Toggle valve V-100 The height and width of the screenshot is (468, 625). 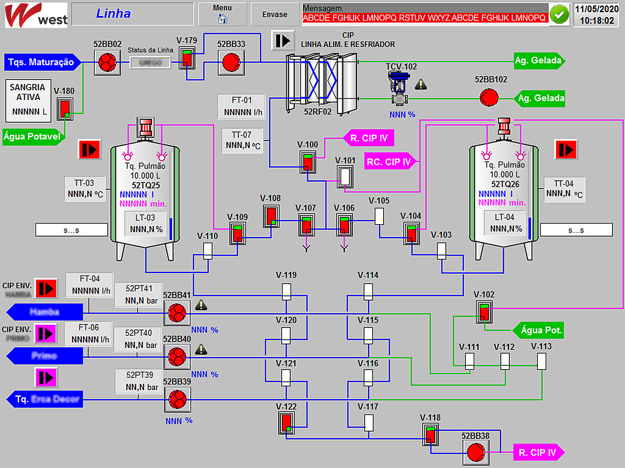[x=307, y=162]
